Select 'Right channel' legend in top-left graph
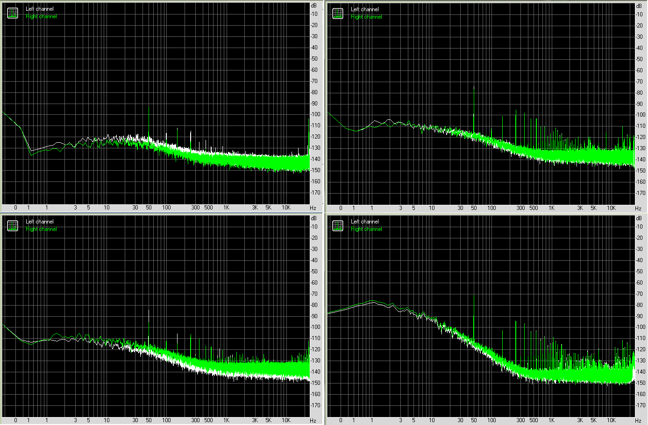The height and width of the screenshot is (425, 648). coord(41,16)
